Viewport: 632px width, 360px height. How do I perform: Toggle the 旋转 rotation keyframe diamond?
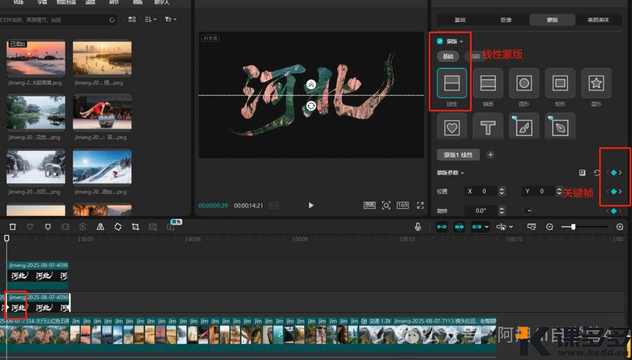613,210
